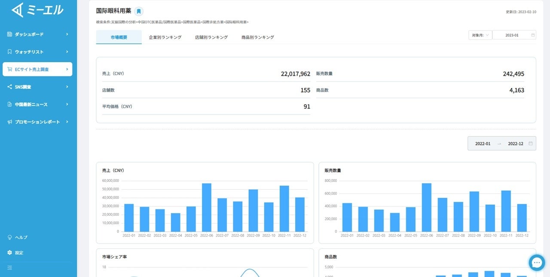Click the 商品数 value 4,163

[x=517, y=90]
